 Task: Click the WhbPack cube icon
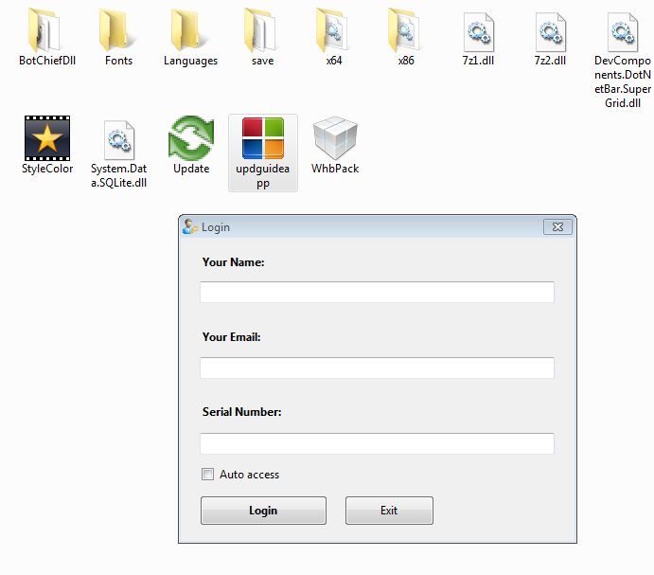(335, 138)
